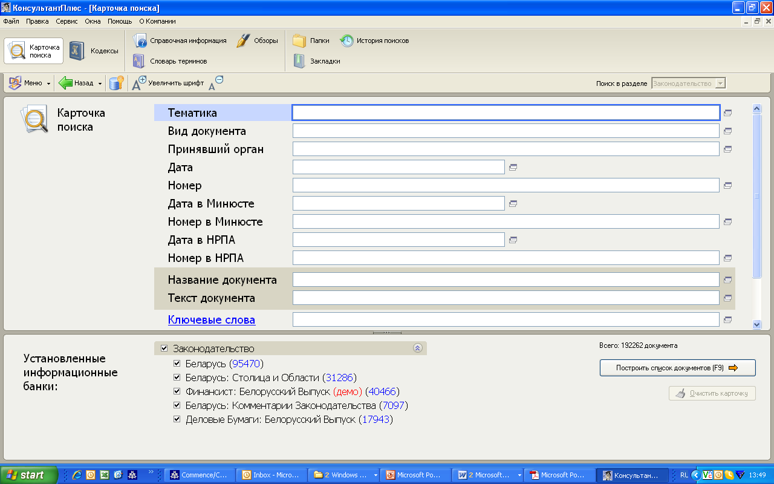Click the Меню toolbar button
The height and width of the screenshot is (484, 774).
pyautogui.click(x=29, y=83)
